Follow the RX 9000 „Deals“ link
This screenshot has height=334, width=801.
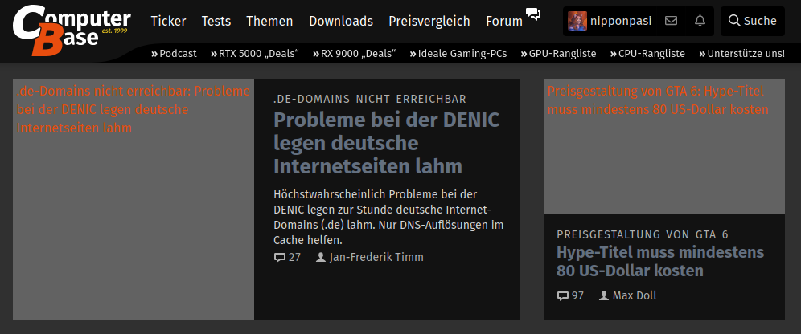click(355, 54)
